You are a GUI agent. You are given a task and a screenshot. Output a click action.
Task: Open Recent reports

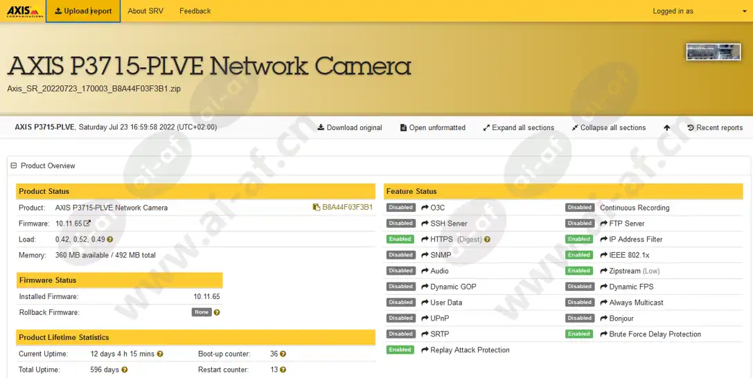715,127
